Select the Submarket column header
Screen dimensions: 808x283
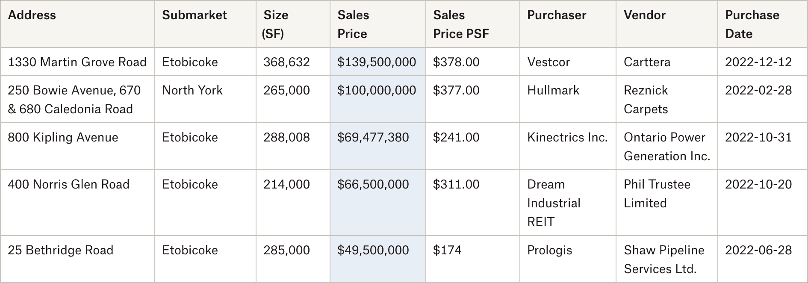[205, 24]
